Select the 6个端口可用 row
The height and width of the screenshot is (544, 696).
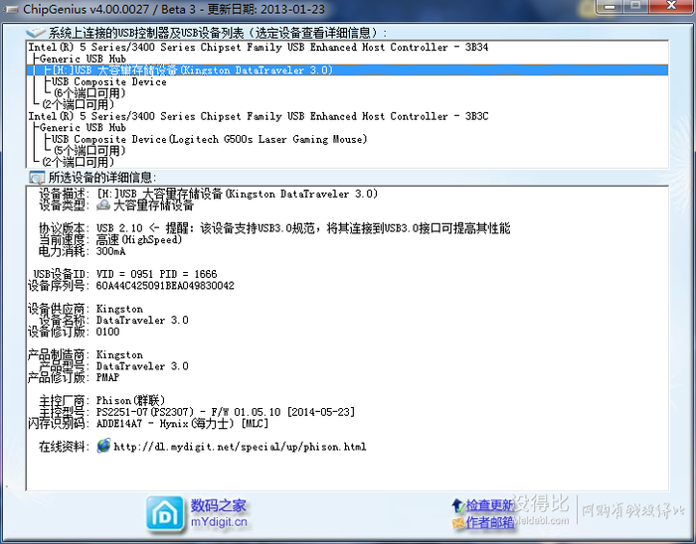click(x=89, y=93)
